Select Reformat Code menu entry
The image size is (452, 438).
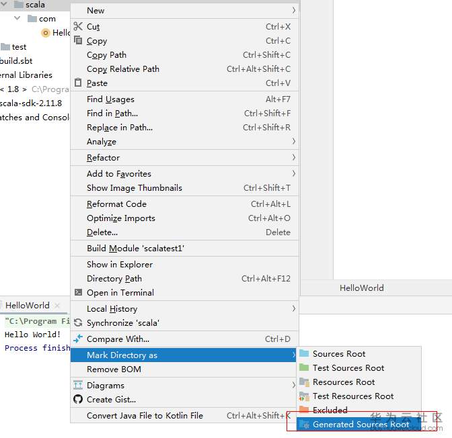(x=184, y=204)
